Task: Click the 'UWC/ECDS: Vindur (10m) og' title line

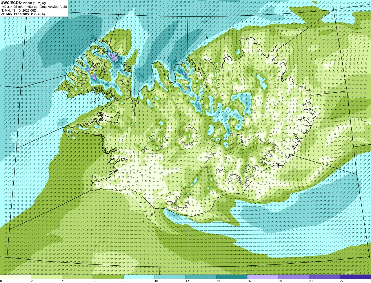Action: (x=23, y=3)
